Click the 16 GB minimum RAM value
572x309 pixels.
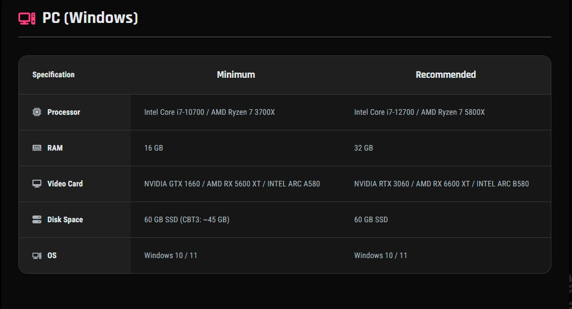pos(154,148)
